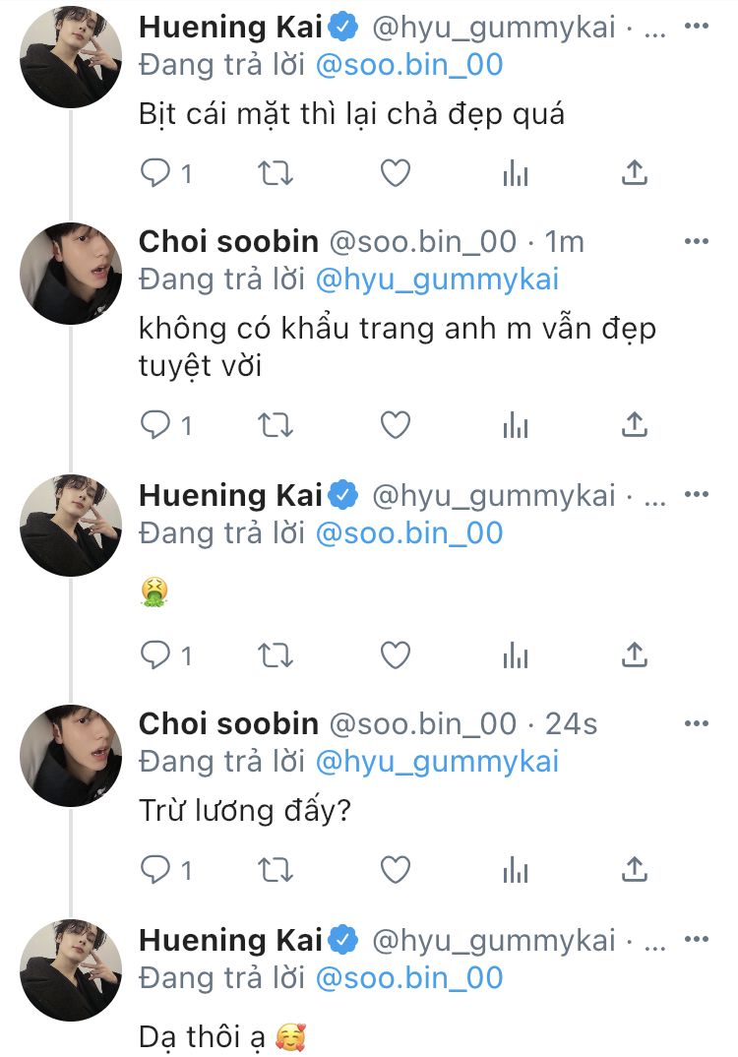
Task: Retweet the vomiting emoji tweet
Action: pyautogui.click(x=275, y=654)
